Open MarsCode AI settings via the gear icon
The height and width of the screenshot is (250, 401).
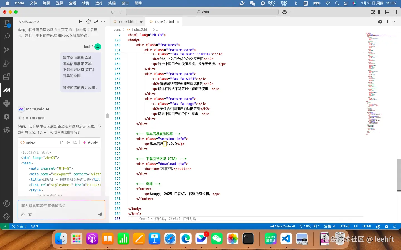tap(89, 22)
